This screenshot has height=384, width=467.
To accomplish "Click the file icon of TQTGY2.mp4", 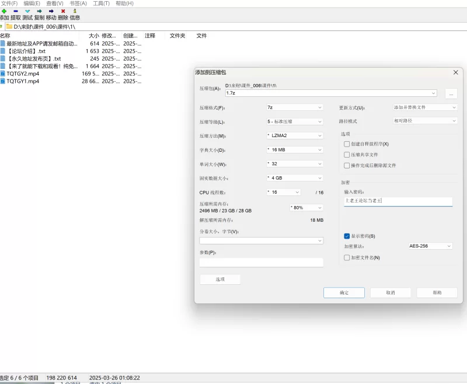I will (x=3, y=74).
